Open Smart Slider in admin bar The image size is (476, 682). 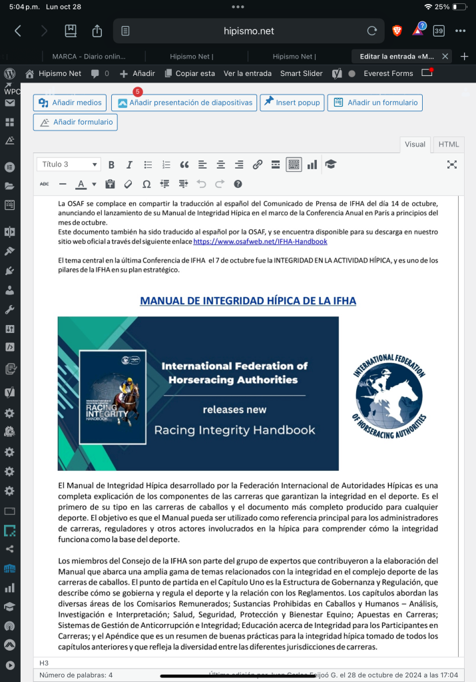pos(302,73)
